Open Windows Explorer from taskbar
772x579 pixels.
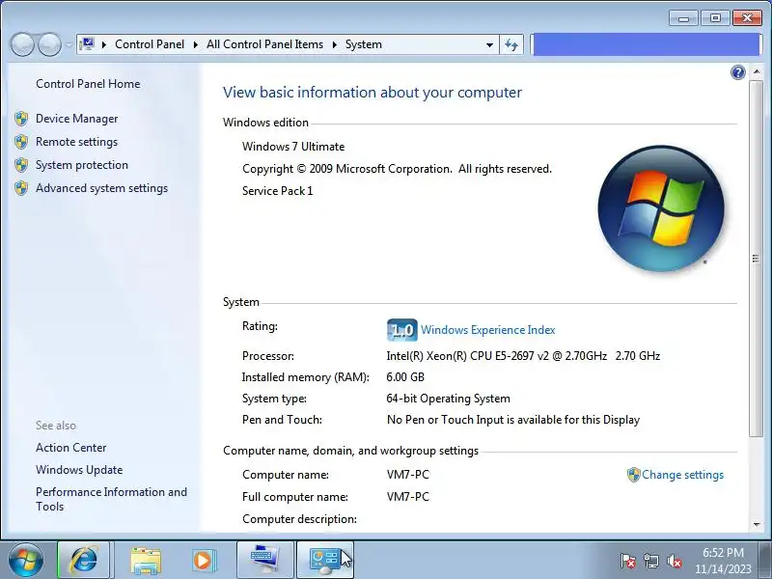point(146,561)
